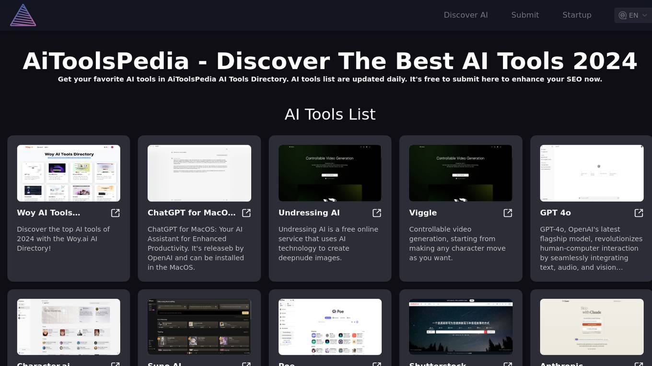Select the GPT 4o preview thumbnail
Screen dimensions: 652x366
(592, 173)
